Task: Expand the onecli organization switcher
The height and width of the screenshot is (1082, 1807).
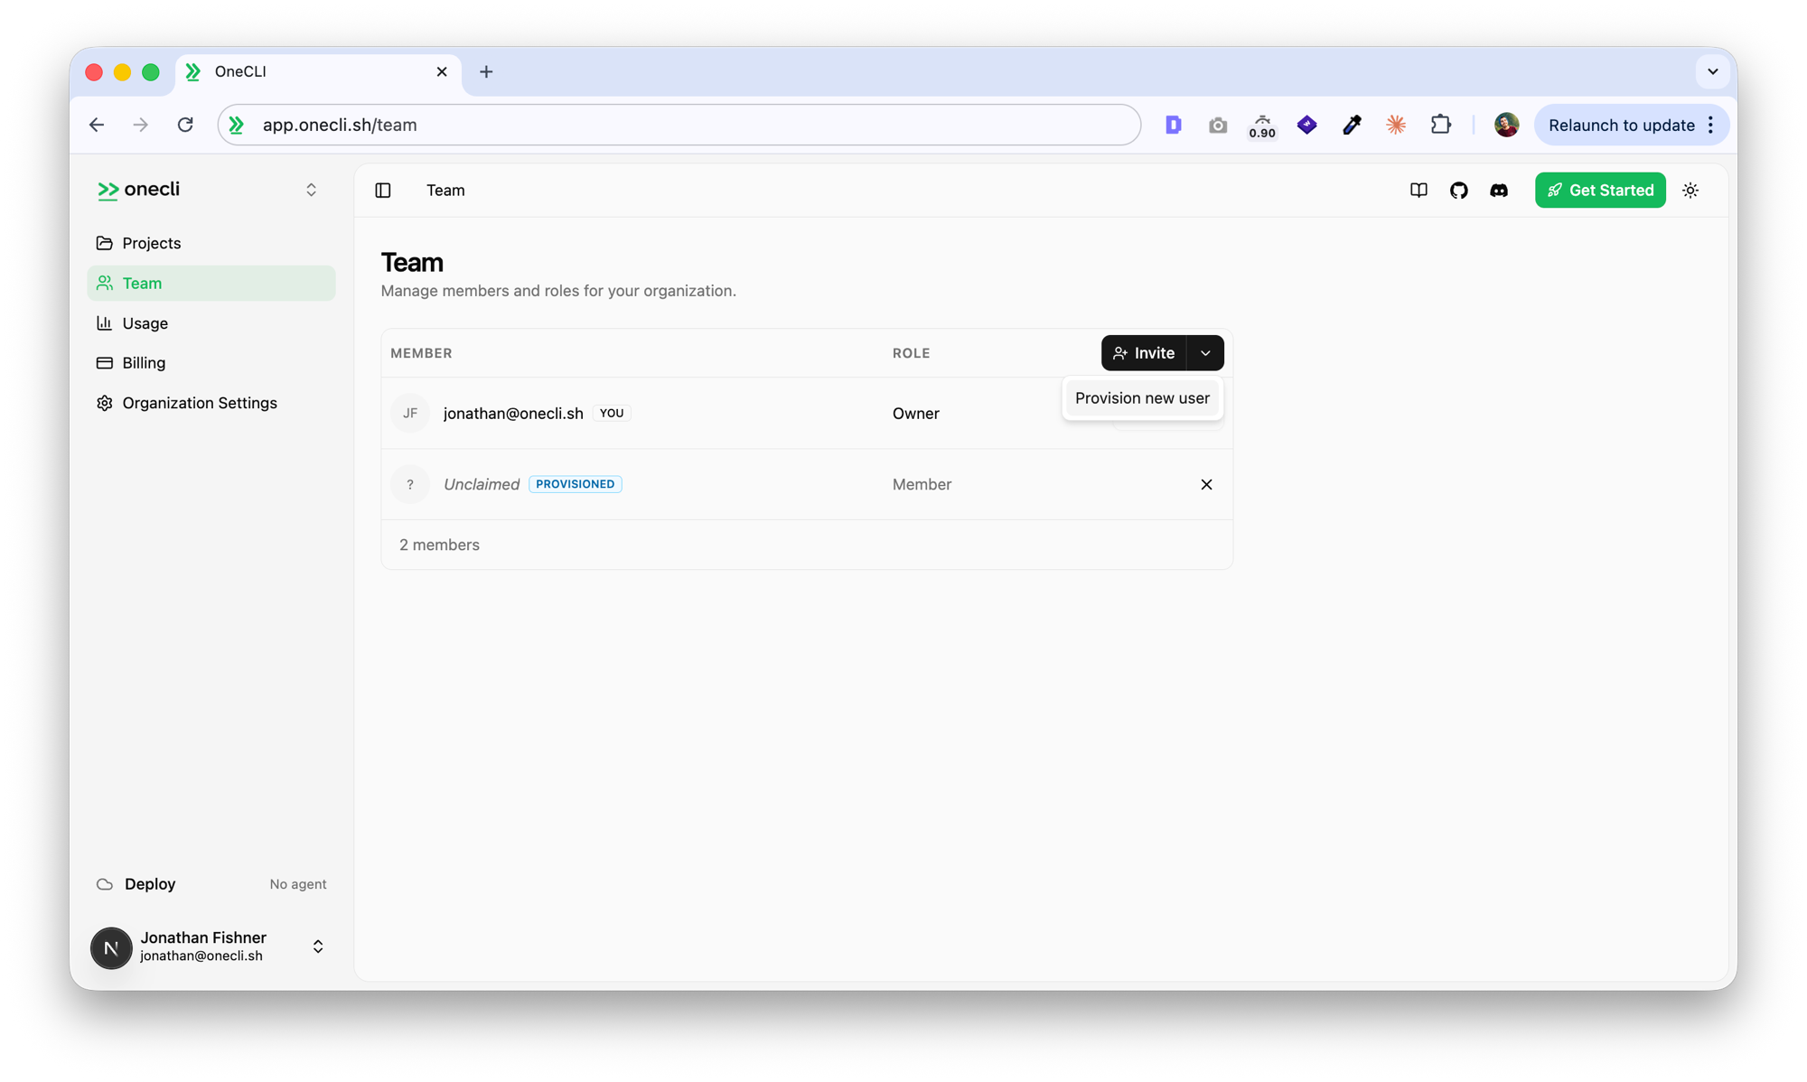Action: coord(311,190)
